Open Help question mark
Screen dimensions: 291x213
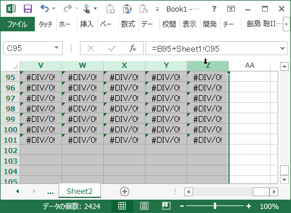[x=214, y=9]
